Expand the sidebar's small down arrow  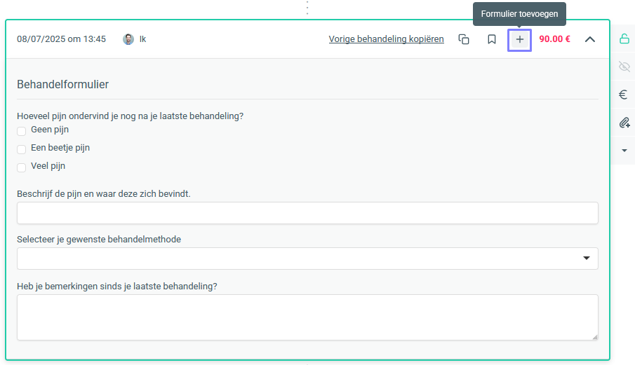coord(624,151)
